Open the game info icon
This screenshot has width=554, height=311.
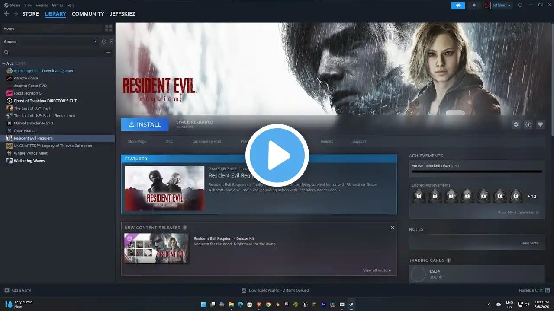coord(528,124)
